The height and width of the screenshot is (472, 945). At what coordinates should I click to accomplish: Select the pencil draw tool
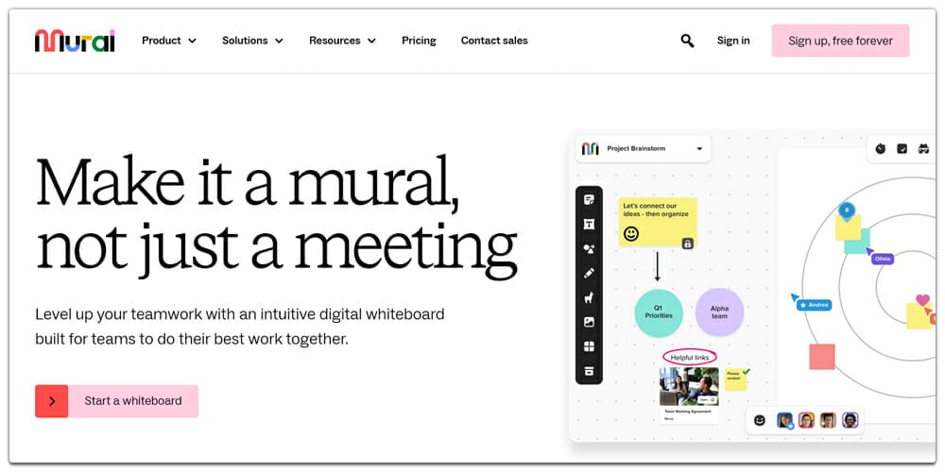(x=589, y=273)
